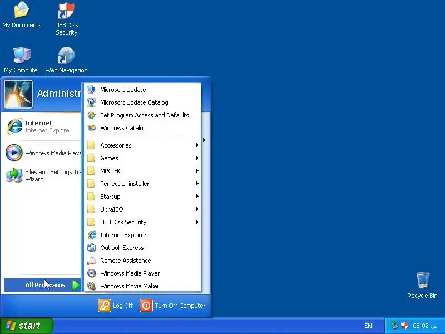Click the Safely Remove Hardware tray icon
445x334 pixels.
(x=394, y=326)
